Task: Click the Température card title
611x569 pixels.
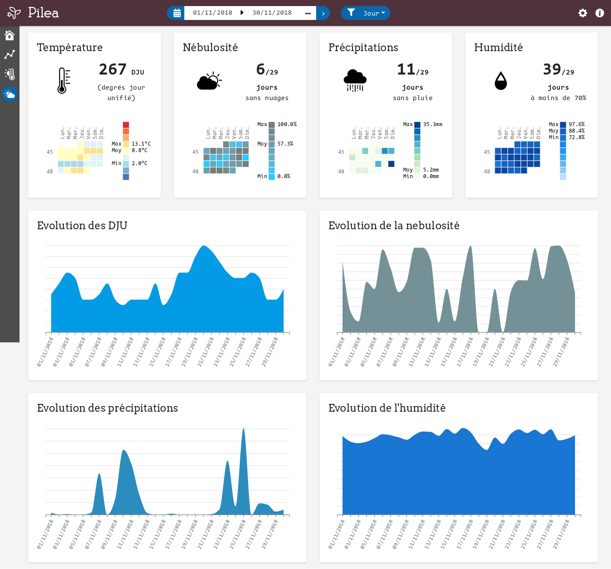Action: [x=70, y=47]
